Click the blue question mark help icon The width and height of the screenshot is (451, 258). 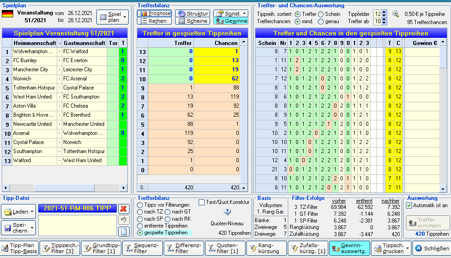(227, 212)
